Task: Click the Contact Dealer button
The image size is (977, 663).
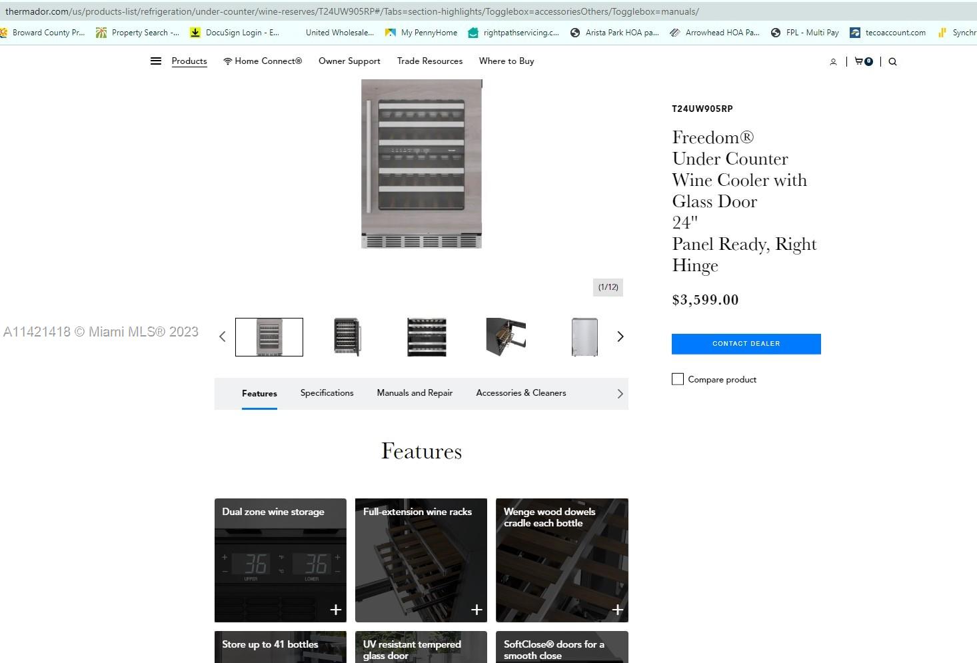Action: 746,344
